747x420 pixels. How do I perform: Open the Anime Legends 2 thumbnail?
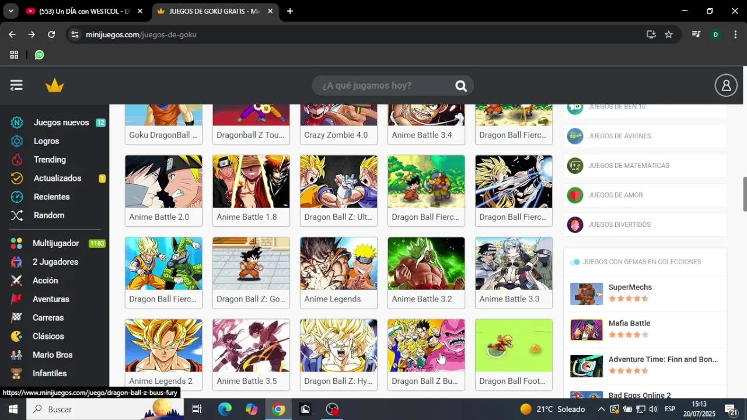click(x=163, y=345)
